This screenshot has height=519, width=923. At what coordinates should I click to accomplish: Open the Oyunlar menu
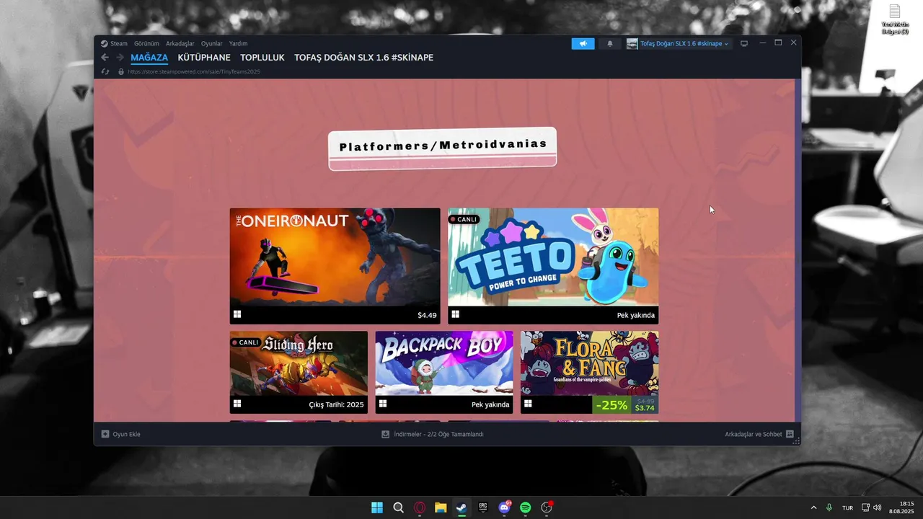click(x=212, y=43)
